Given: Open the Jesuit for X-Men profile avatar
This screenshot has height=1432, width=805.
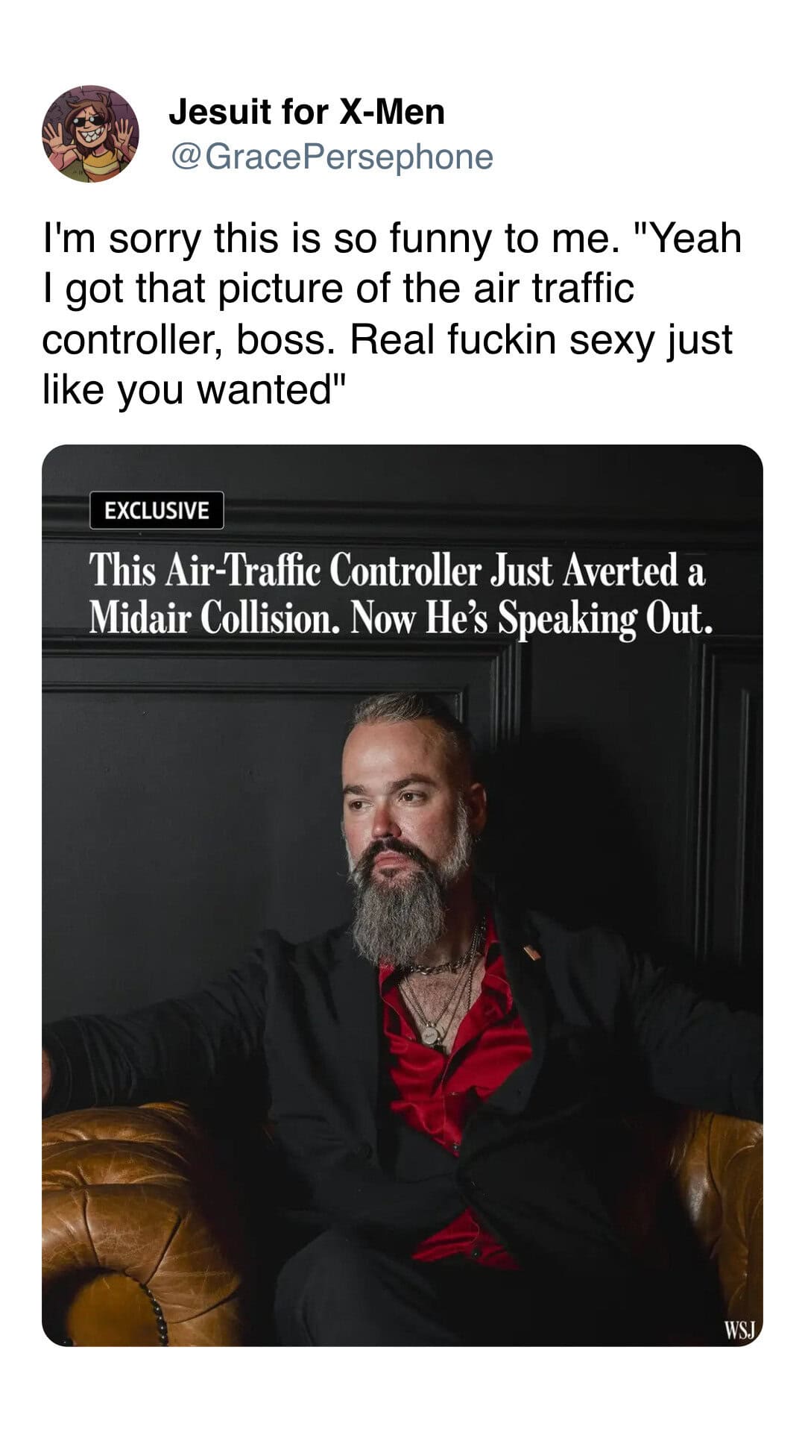Looking at the screenshot, I should pos(90,134).
